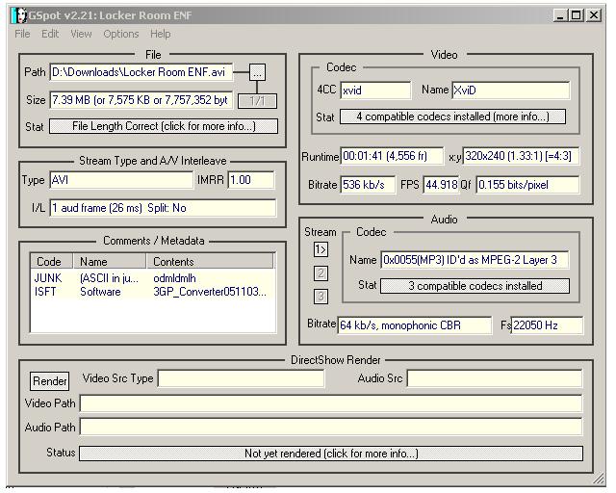Click the Code column header in metadata list
The width and height of the screenshot is (616, 493).
(x=51, y=262)
